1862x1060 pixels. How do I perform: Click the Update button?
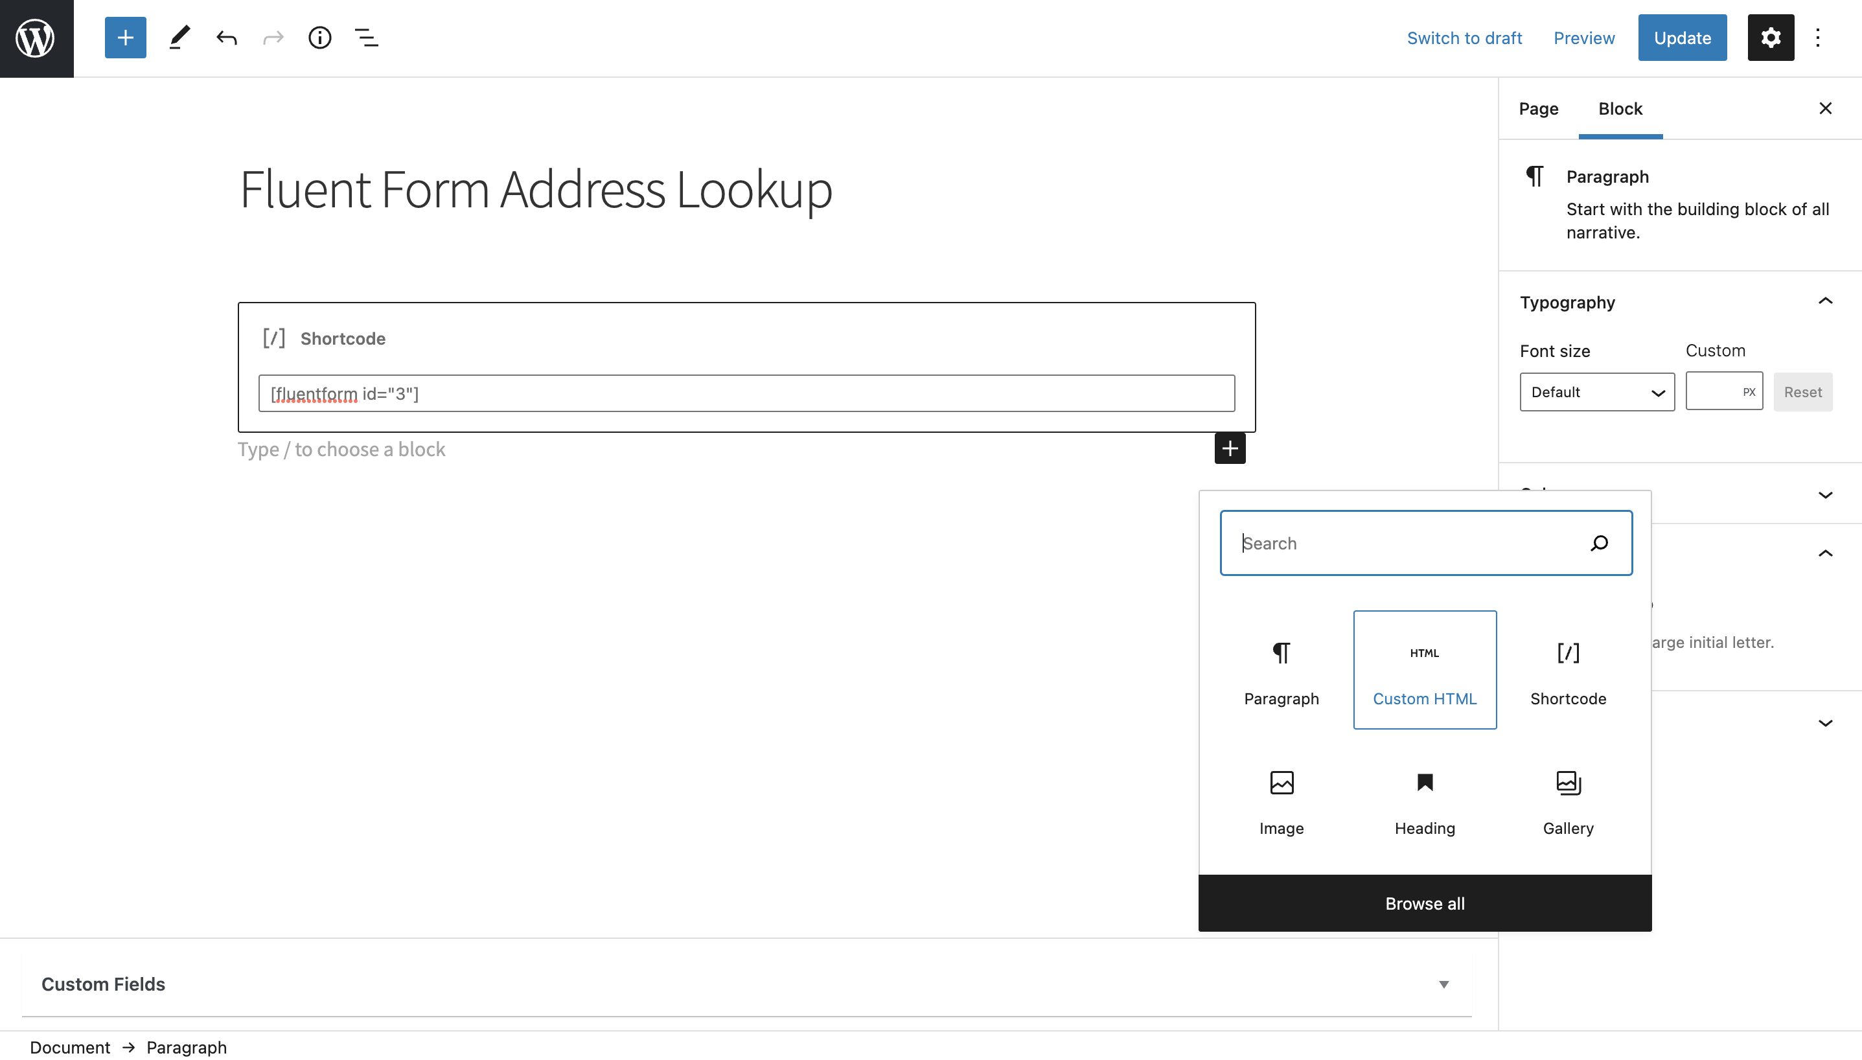(1682, 37)
